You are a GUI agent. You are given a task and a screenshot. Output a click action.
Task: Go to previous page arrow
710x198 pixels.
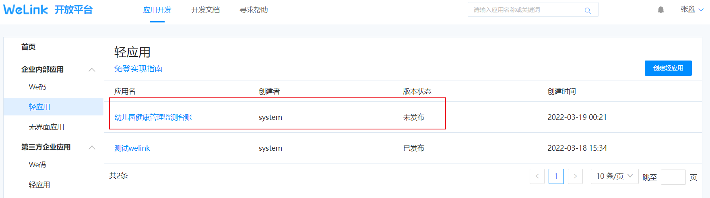click(537, 176)
